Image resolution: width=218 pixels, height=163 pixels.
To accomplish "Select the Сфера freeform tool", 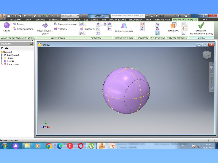I will pos(6,26).
